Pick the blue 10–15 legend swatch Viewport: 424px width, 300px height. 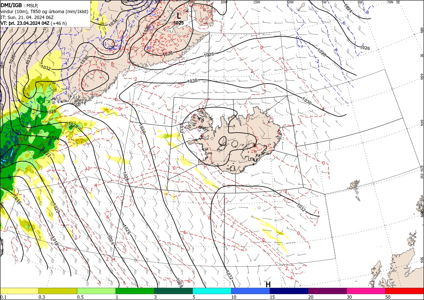(x=251, y=291)
